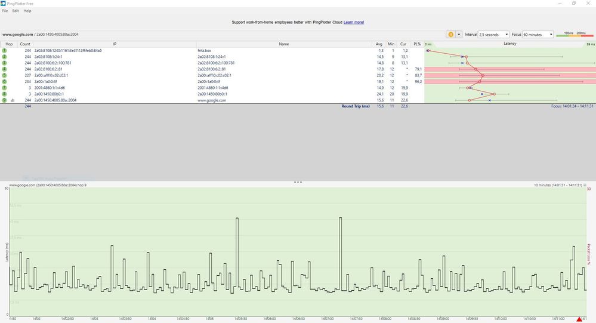
Task: Click the 83,7 packet loss value
Action: (x=418, y=75)
